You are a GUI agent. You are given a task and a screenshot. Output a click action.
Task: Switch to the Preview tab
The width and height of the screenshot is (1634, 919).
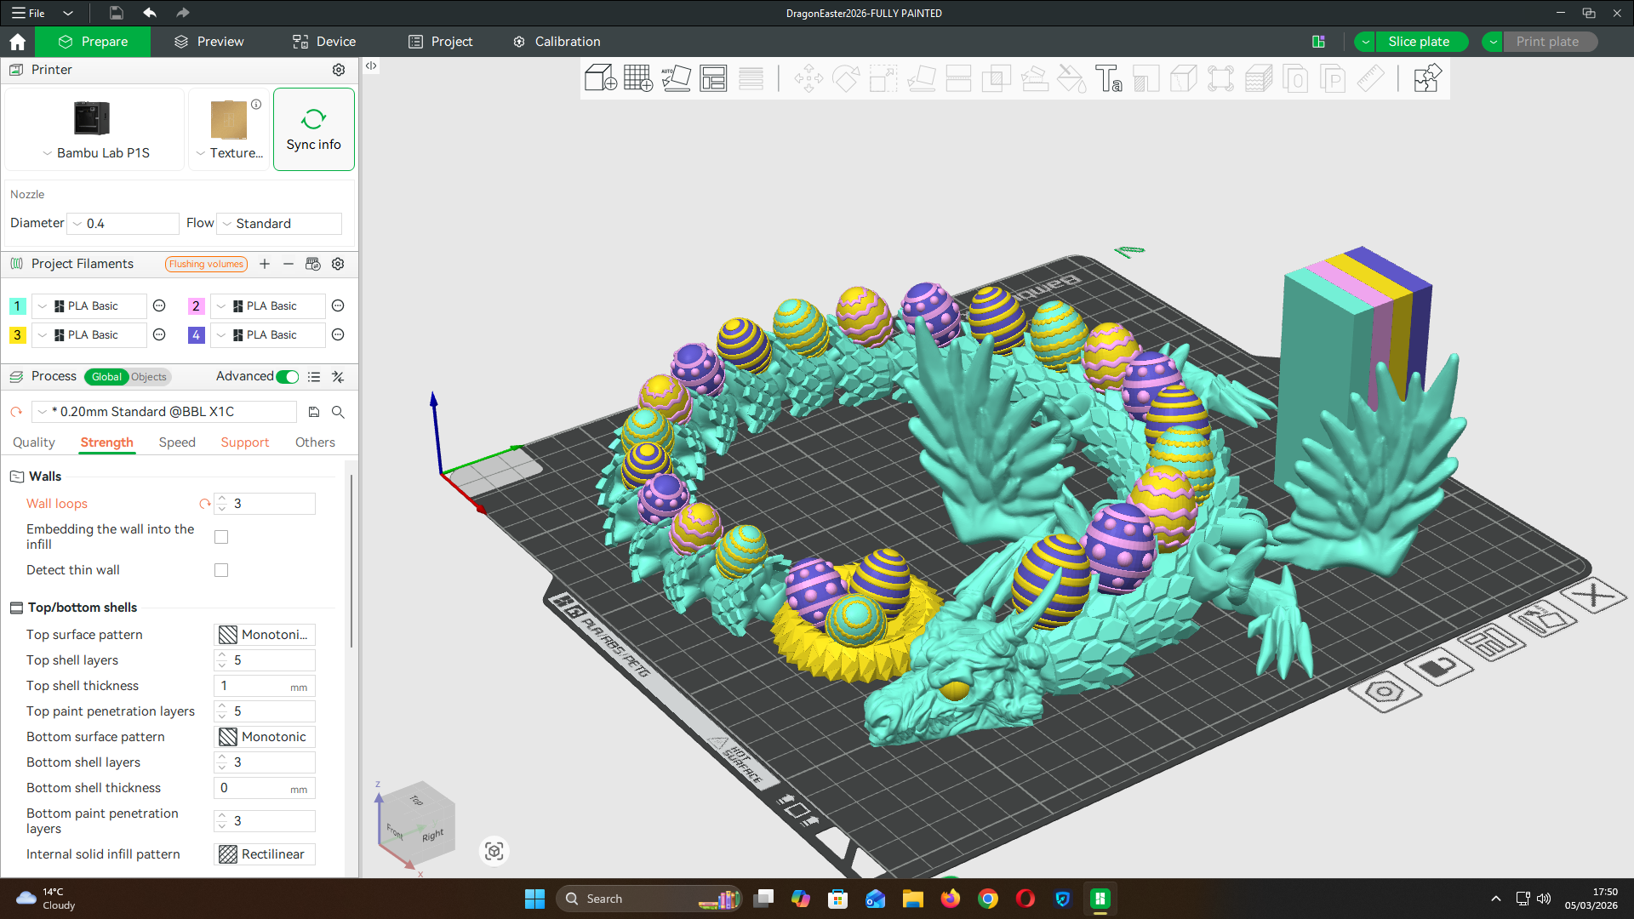209,42
